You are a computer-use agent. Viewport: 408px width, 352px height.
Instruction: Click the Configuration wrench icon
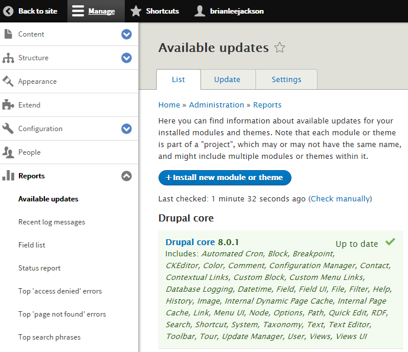[x=8, y=128]
